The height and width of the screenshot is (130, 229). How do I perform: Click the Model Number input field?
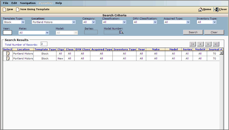[x=112, y=32]
